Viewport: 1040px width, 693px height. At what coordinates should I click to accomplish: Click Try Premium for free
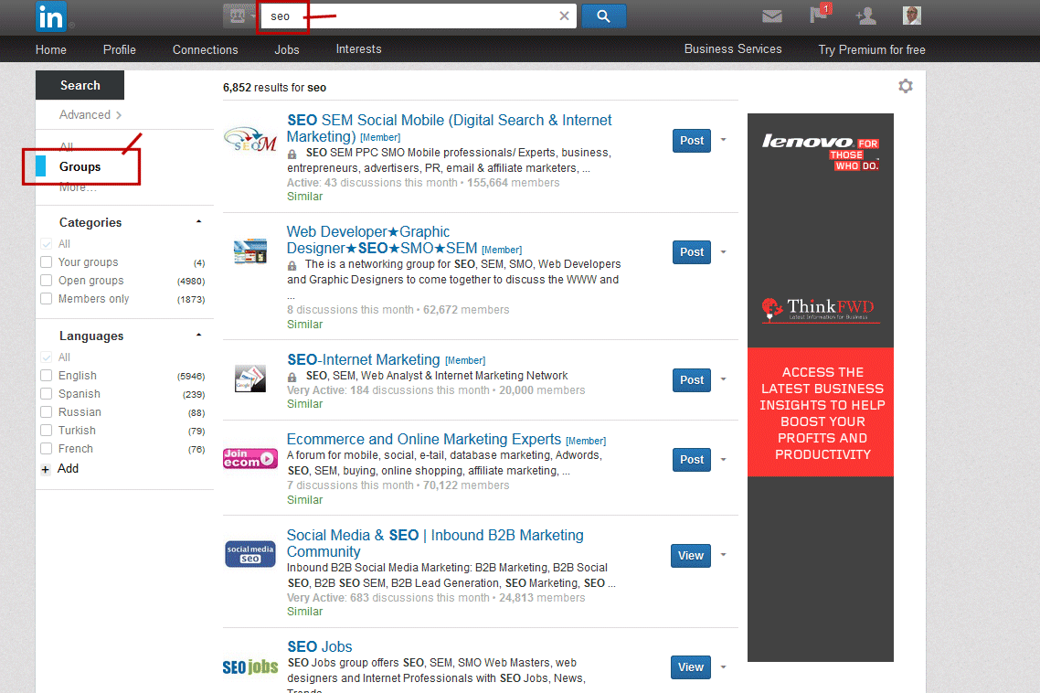pyautogui.click(x=872, y=49)
